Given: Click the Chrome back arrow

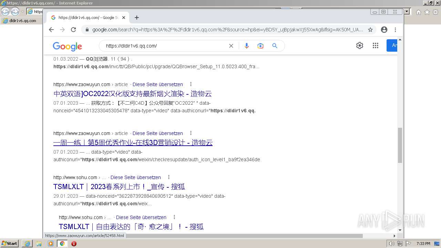Looking at the screenshot, I should click(x=51, y=30).
